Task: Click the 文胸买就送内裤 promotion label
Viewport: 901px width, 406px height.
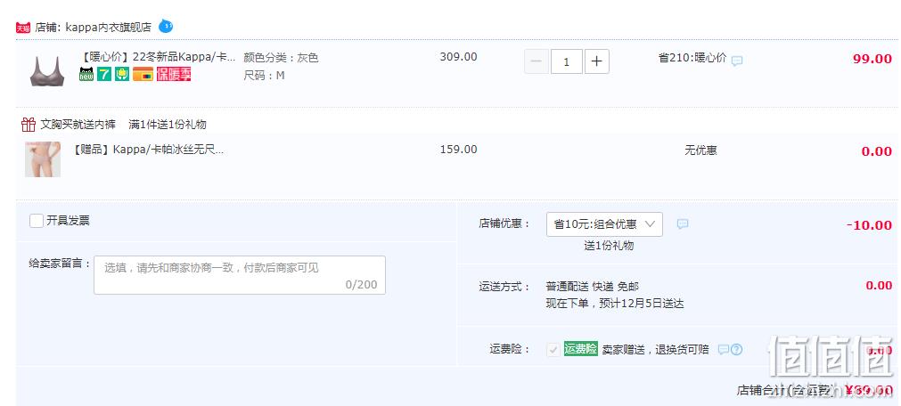Action: pos(78,125)
